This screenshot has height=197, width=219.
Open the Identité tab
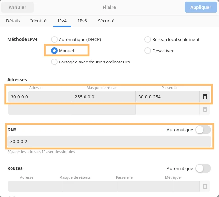(38, 21)
